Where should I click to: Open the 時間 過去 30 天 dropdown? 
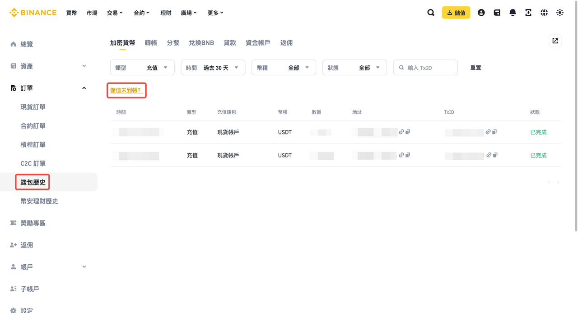click(213, 68)
